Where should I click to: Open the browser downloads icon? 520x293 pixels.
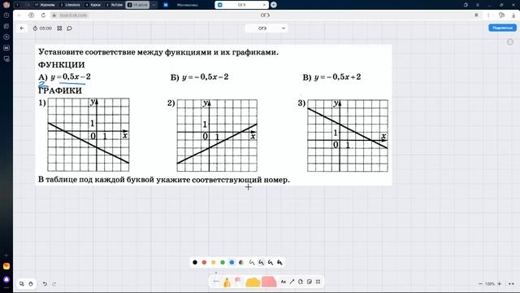coord(513,15)
